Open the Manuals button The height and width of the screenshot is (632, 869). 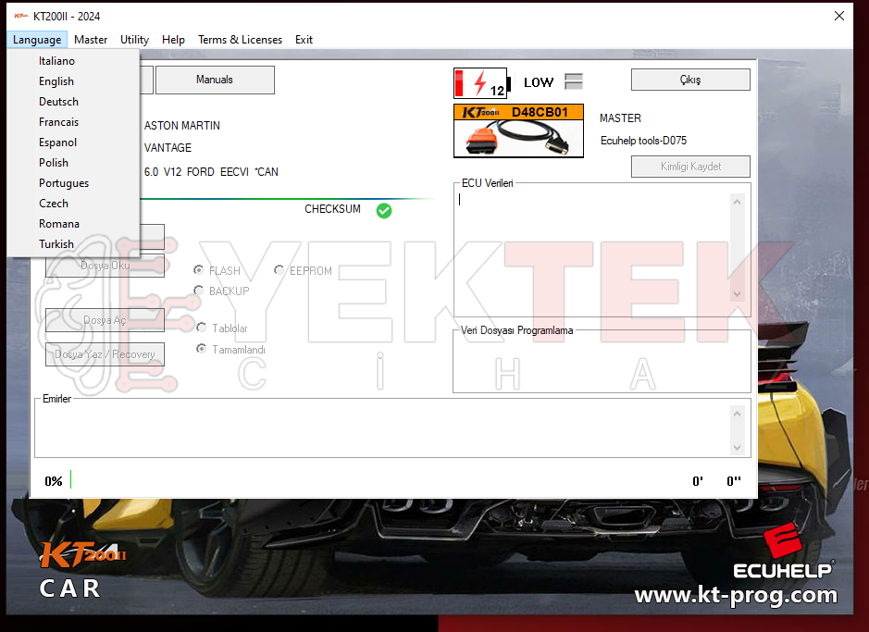click(215, 80)
